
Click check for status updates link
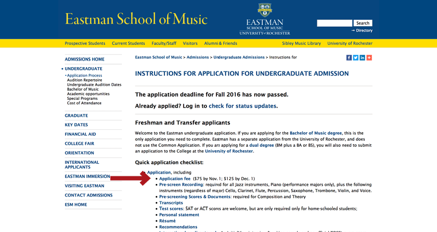click(x=243, y=106)
